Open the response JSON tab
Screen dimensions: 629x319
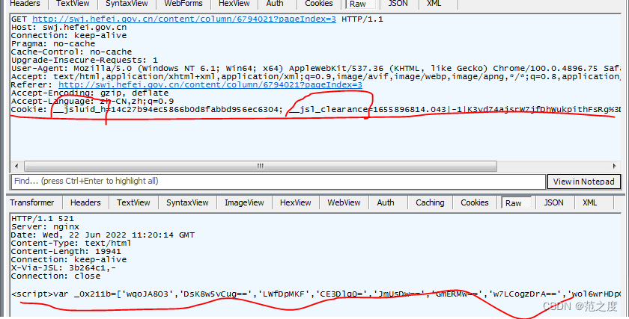coord(553,202)
